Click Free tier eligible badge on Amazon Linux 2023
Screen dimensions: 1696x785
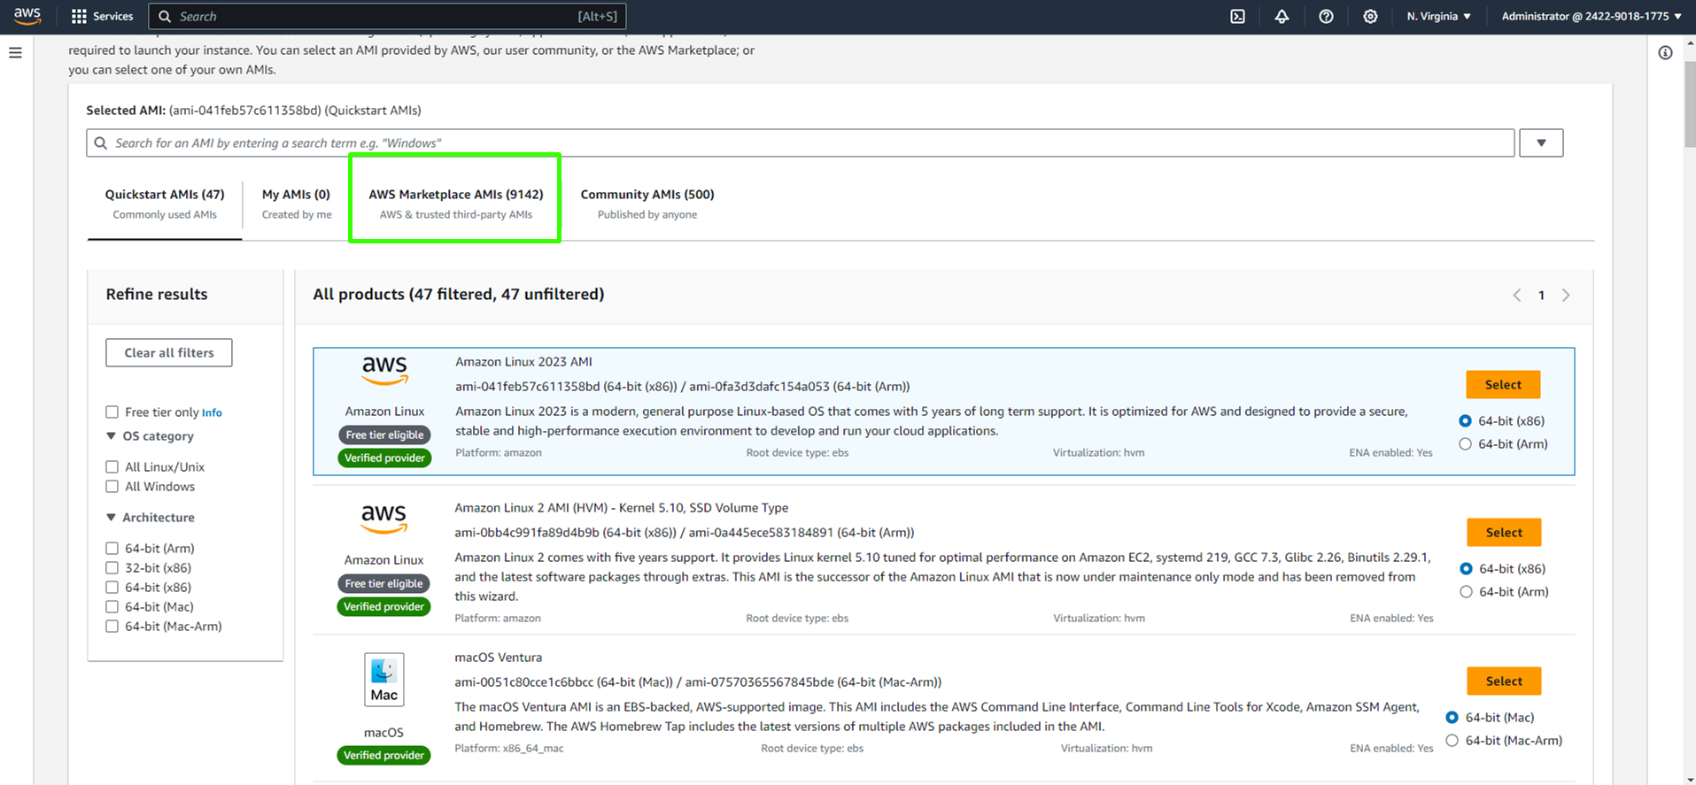pyautogui.click(x=384, y=435)
